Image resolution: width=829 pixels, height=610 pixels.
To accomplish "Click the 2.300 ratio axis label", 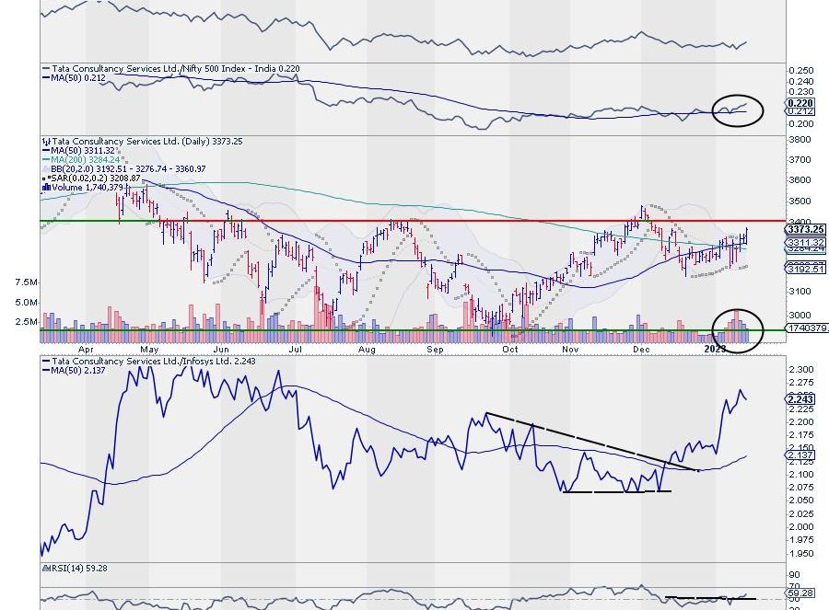I will pos(801,370).
